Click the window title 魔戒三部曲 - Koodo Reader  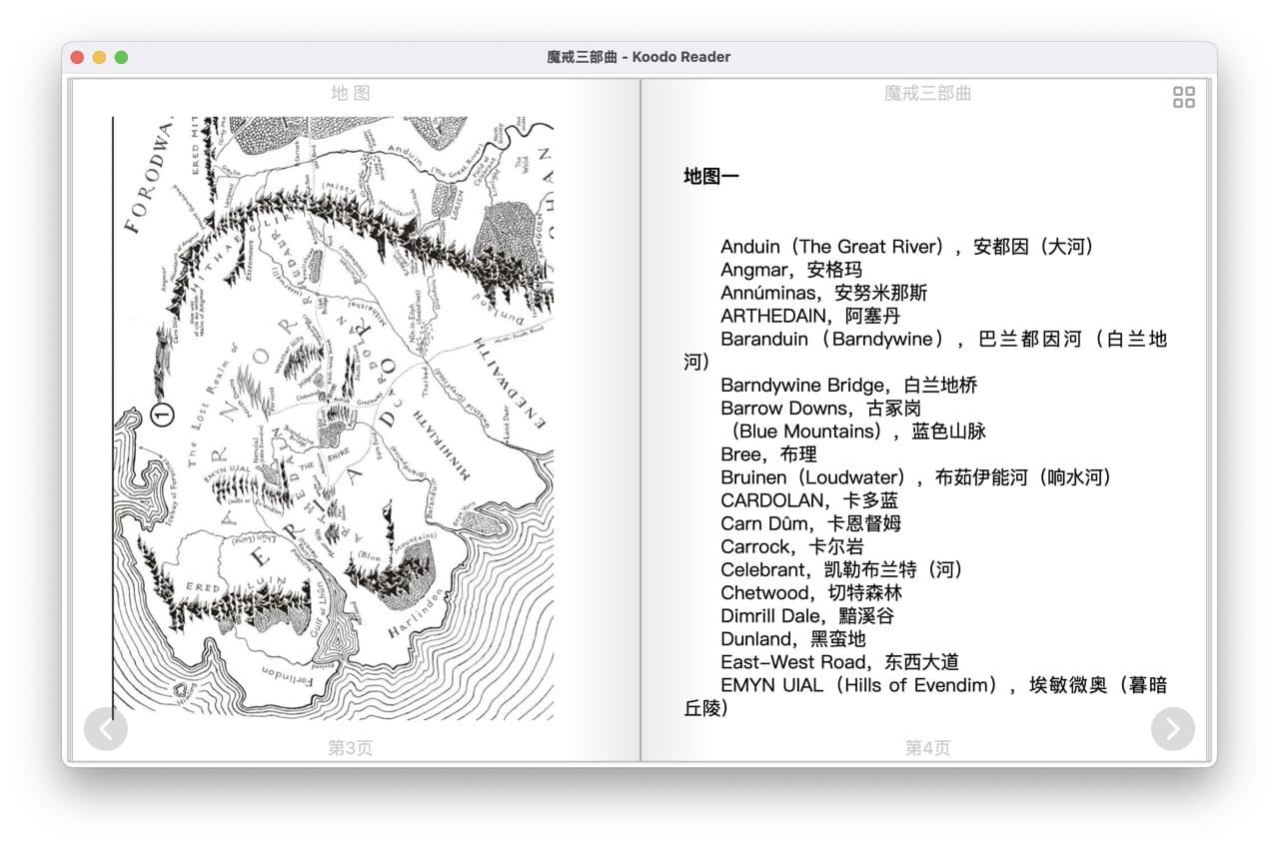tap(639, 57)
